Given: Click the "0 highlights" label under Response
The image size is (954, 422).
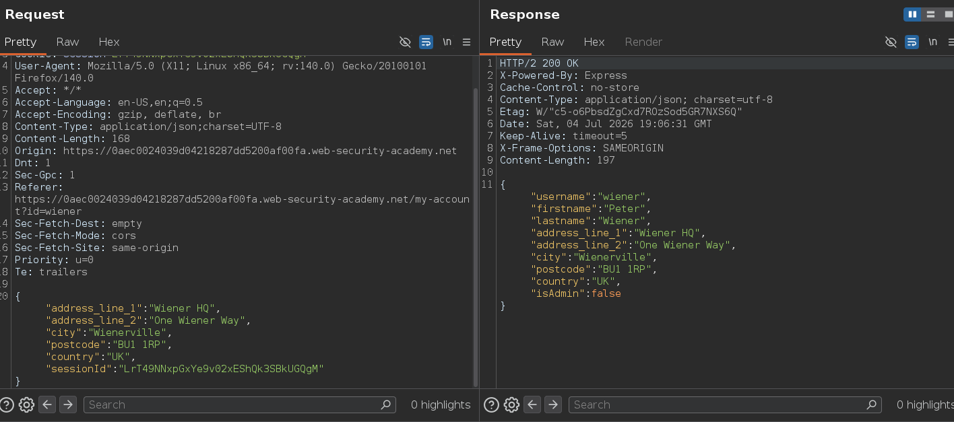Looking at the screenshot, I should (925, 405).
